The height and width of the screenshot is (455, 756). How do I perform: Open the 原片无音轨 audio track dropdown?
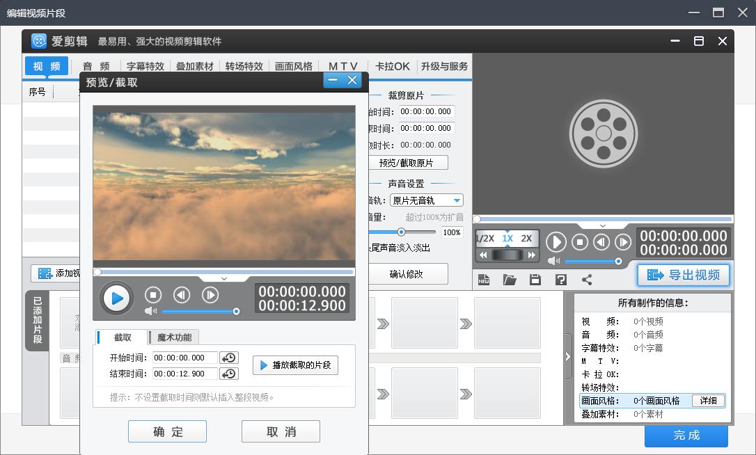pyautogui.click(x=457, y=200)
